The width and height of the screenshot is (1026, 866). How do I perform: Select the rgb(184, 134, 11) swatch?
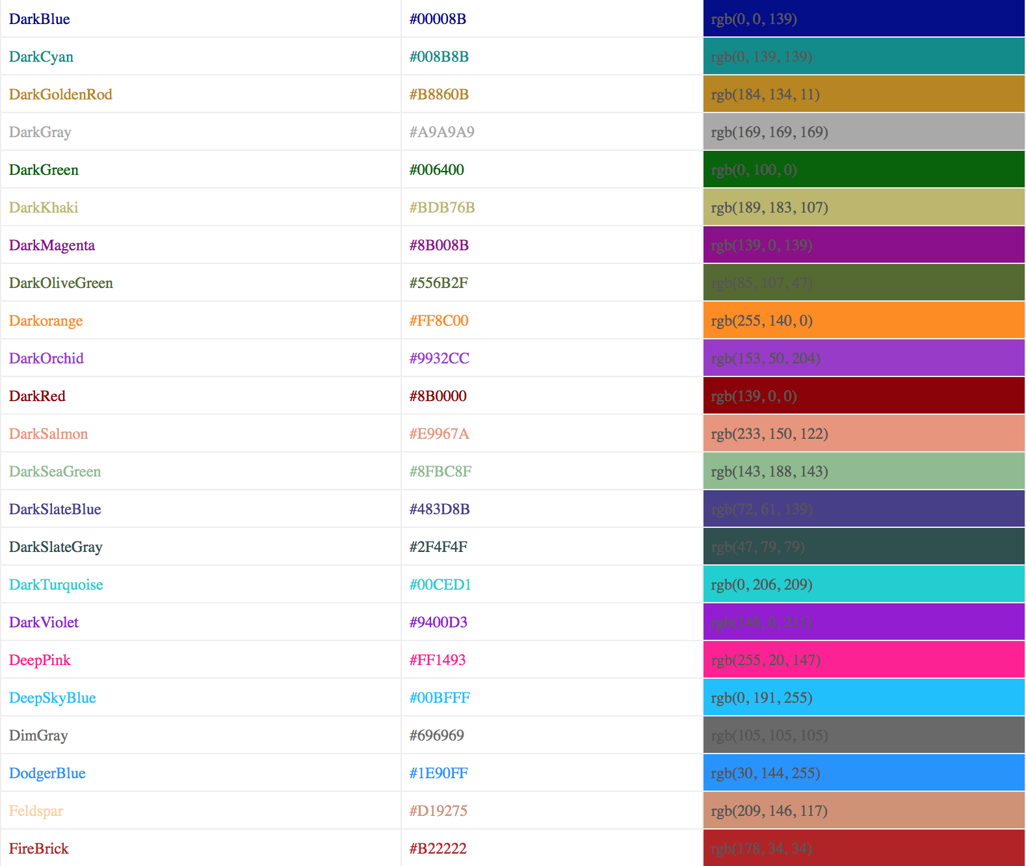point(864,94)
